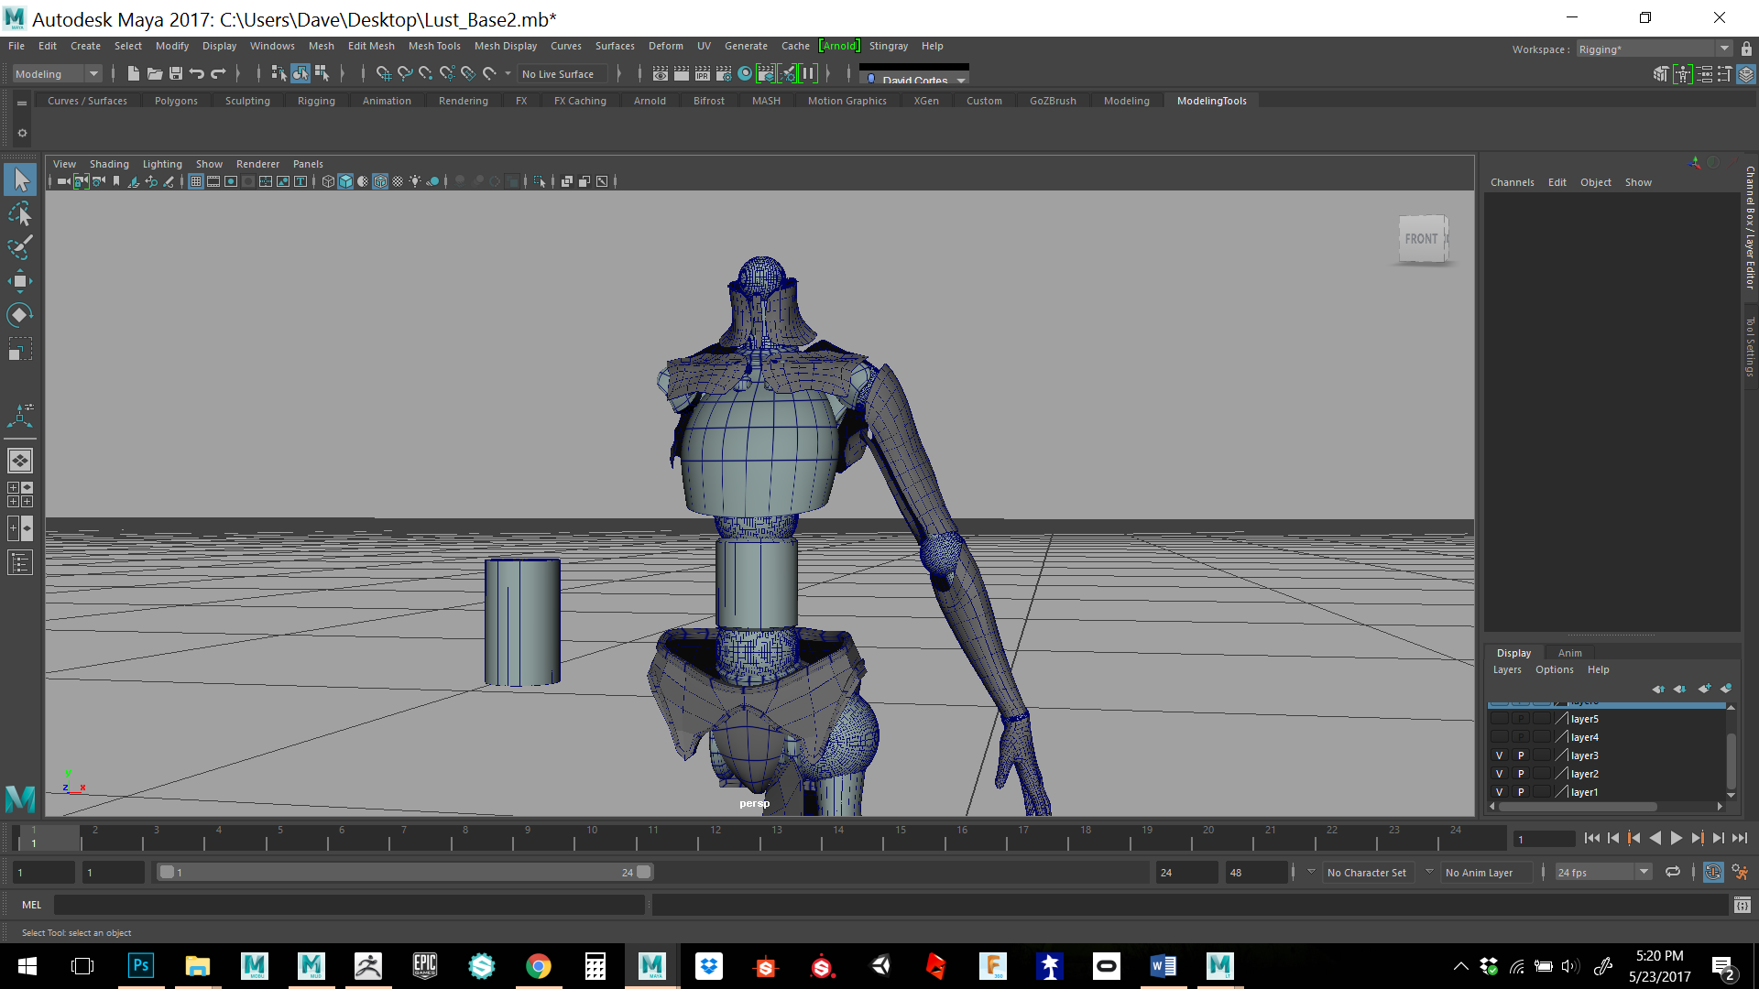Viewport: 1759px width, 989px height.
Task: Click the FRONT view cube
Action: [1422, 239]
